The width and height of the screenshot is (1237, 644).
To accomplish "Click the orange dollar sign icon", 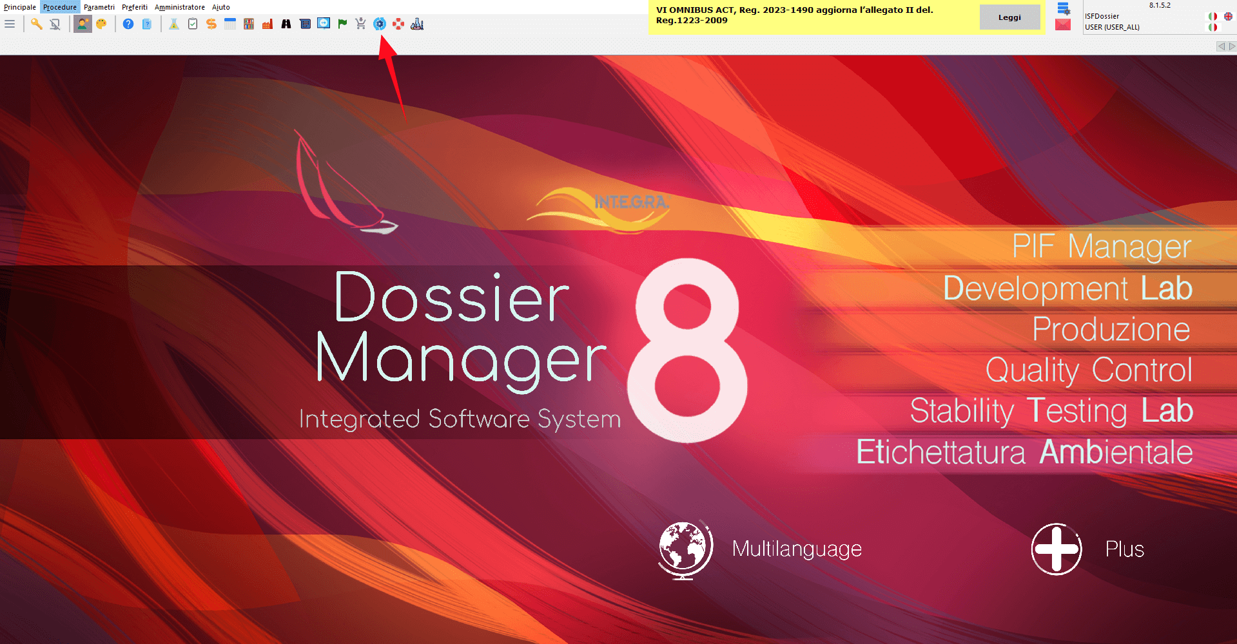I will 211,24.
